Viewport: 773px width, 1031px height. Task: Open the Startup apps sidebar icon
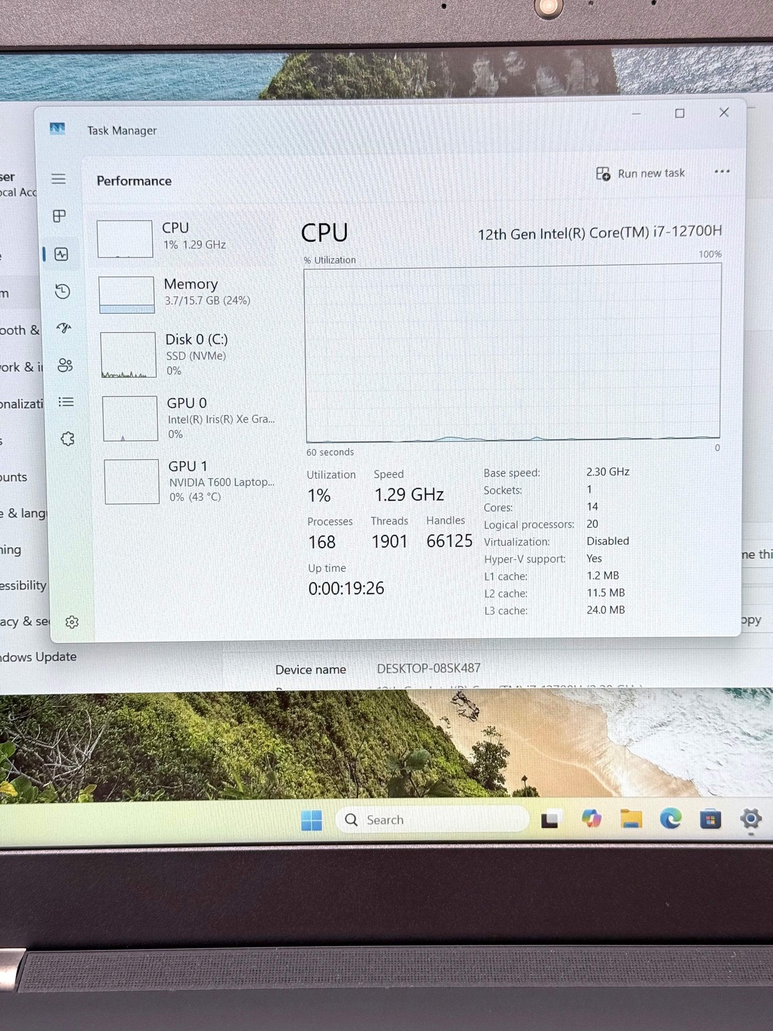click(64, 328)
